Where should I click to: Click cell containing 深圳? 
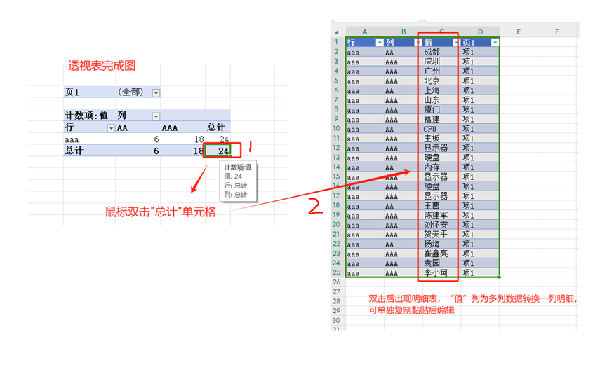click(x=441, y=62)
